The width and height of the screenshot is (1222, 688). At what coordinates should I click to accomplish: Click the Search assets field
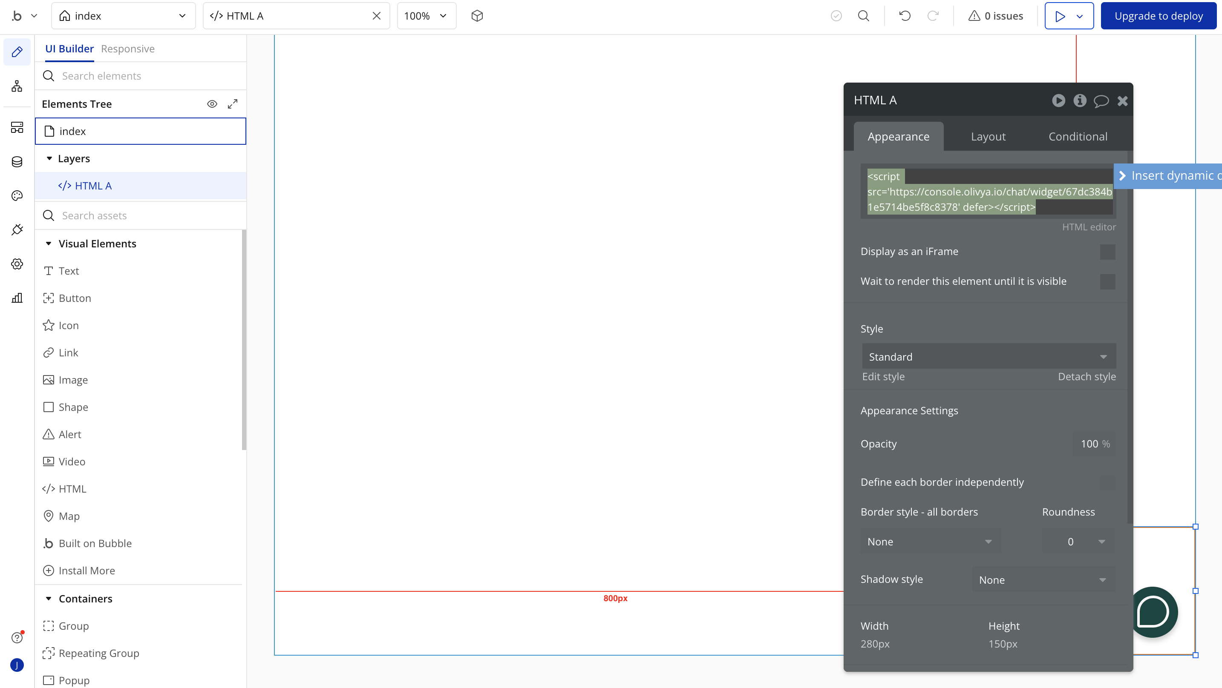[141, 216]
